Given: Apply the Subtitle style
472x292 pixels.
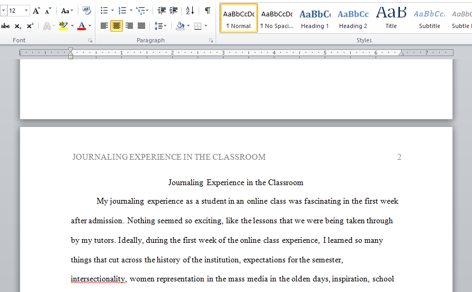Looking at the screenshot, I should (430, 18).
